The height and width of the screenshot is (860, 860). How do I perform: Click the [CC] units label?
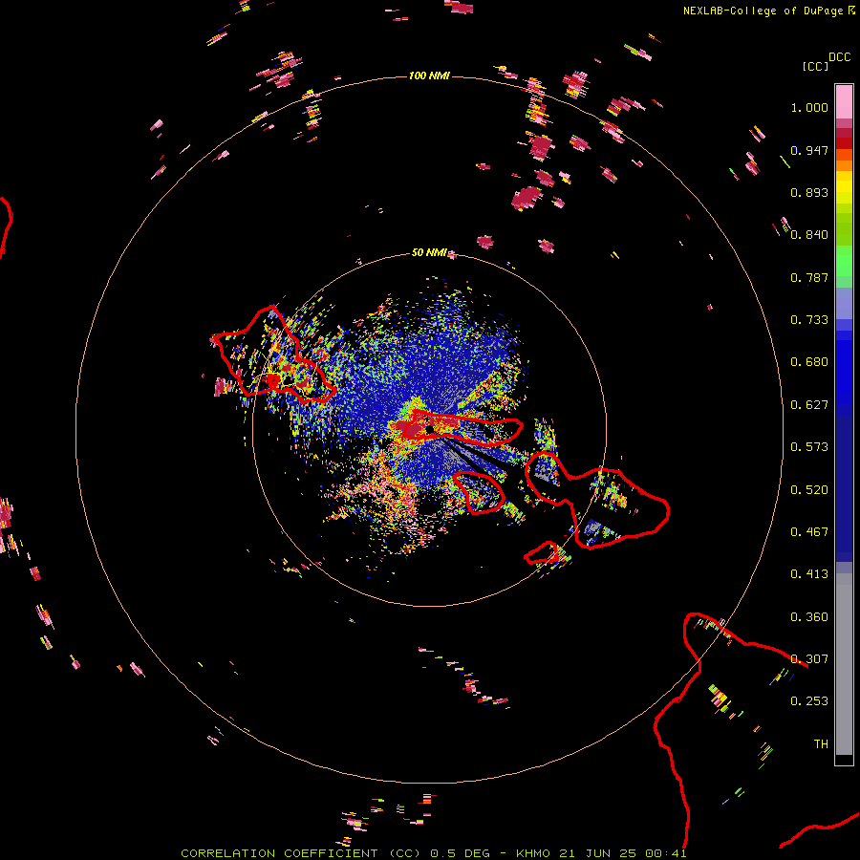[816, 66]
